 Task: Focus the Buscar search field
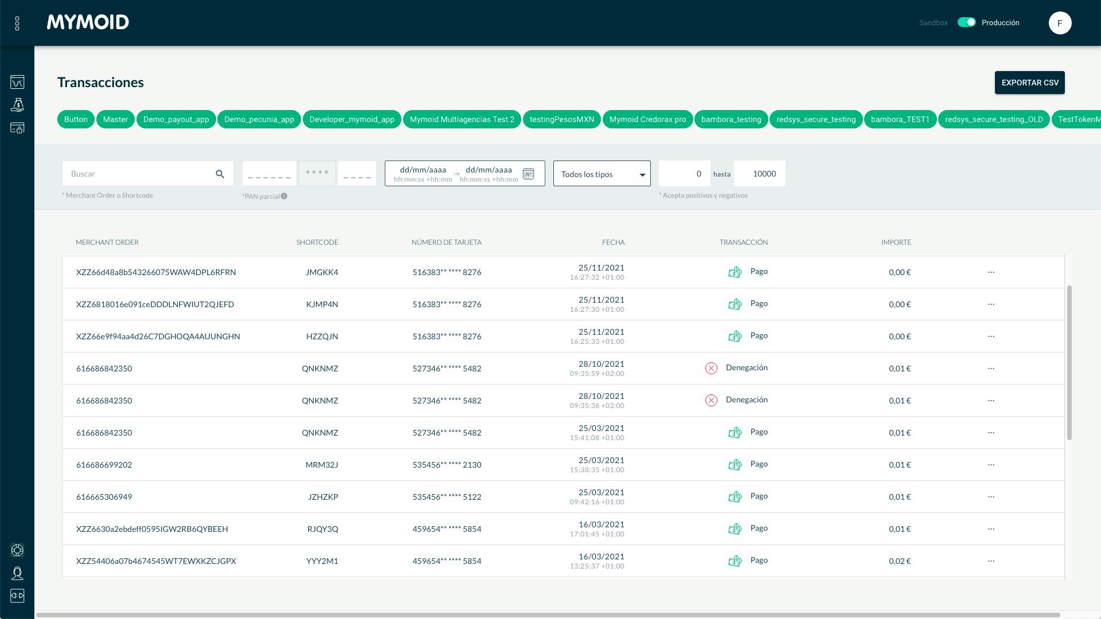138,174
